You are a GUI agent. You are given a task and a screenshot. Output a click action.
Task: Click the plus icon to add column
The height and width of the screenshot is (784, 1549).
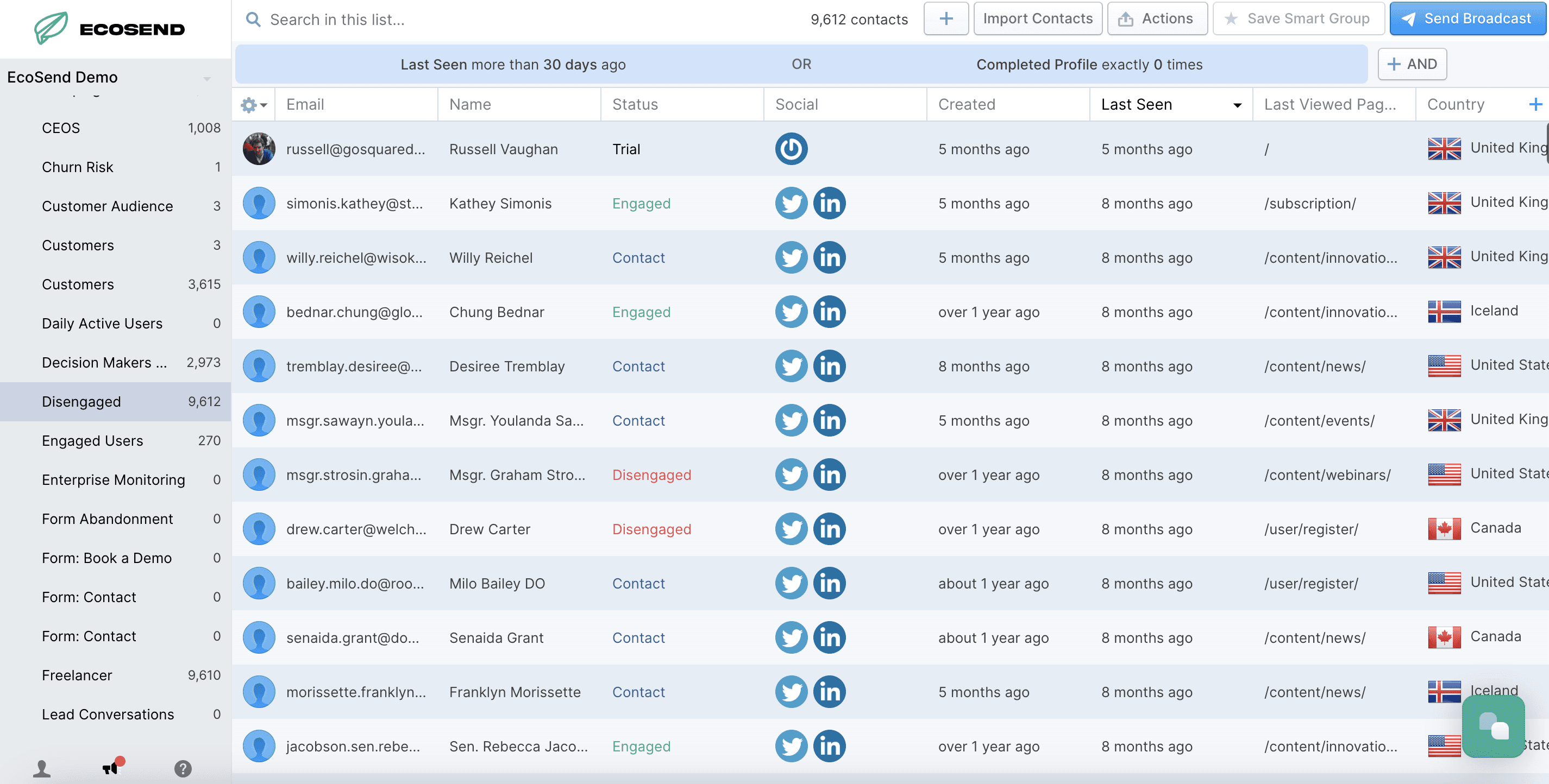1535,105
